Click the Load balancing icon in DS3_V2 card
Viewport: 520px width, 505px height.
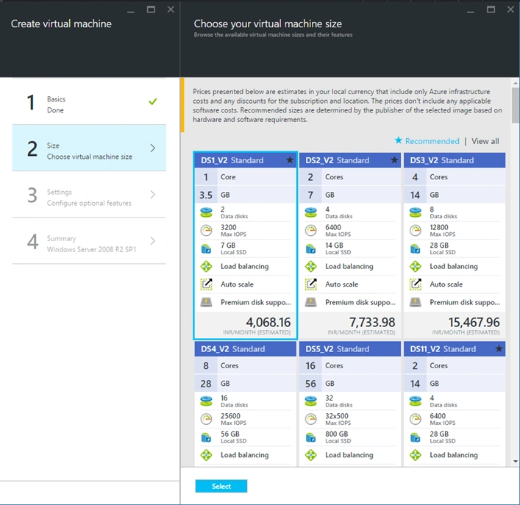click(x=416, y=266)
